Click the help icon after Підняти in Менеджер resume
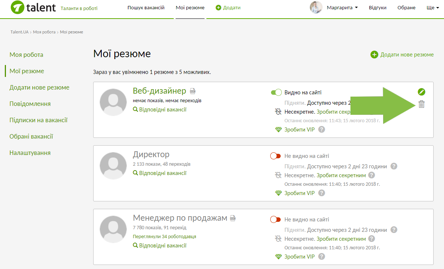 394,230
